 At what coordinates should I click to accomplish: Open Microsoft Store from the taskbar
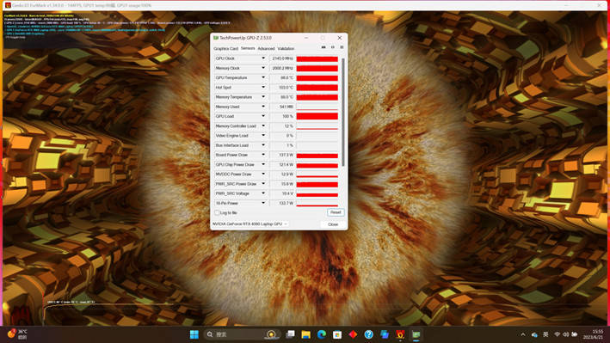pyautogui.click(x=337, y=334)
